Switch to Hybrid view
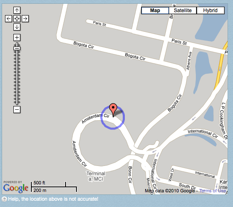This screenshot has width=233, height=207. (210, 10)
